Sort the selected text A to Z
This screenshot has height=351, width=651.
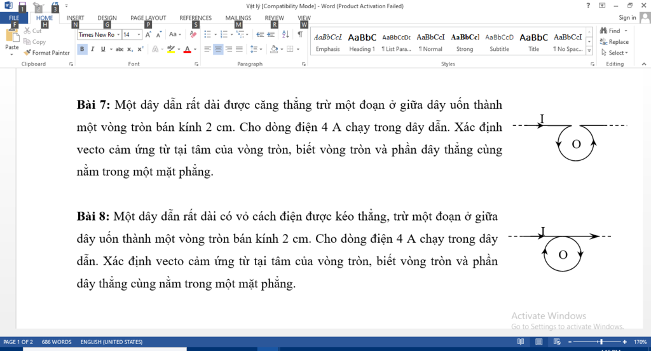(x=285, y=34)
